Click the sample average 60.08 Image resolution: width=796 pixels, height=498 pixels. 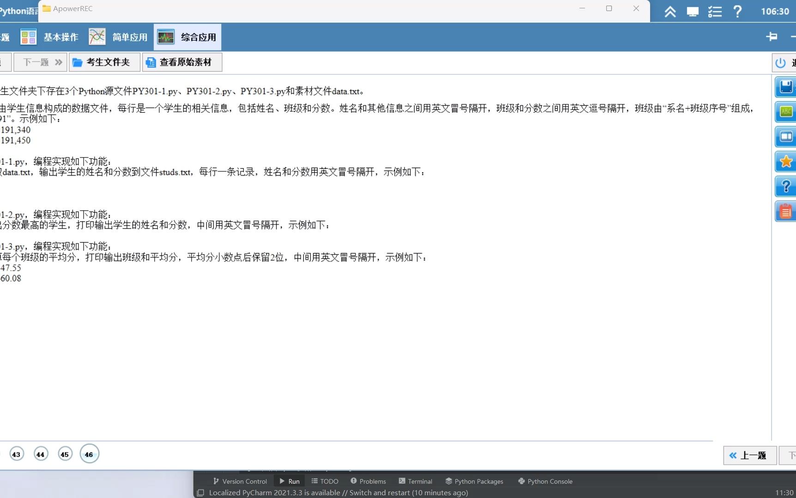(11, 279)
